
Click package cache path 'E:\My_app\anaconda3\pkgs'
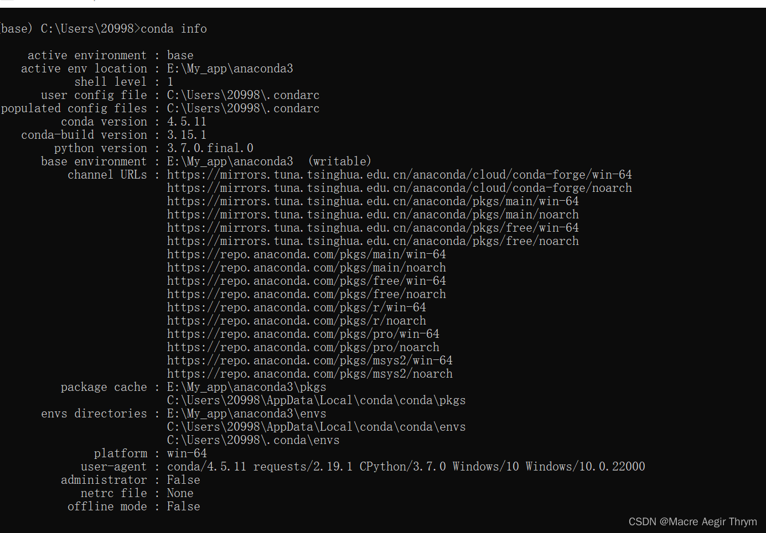tap(247, 387)
